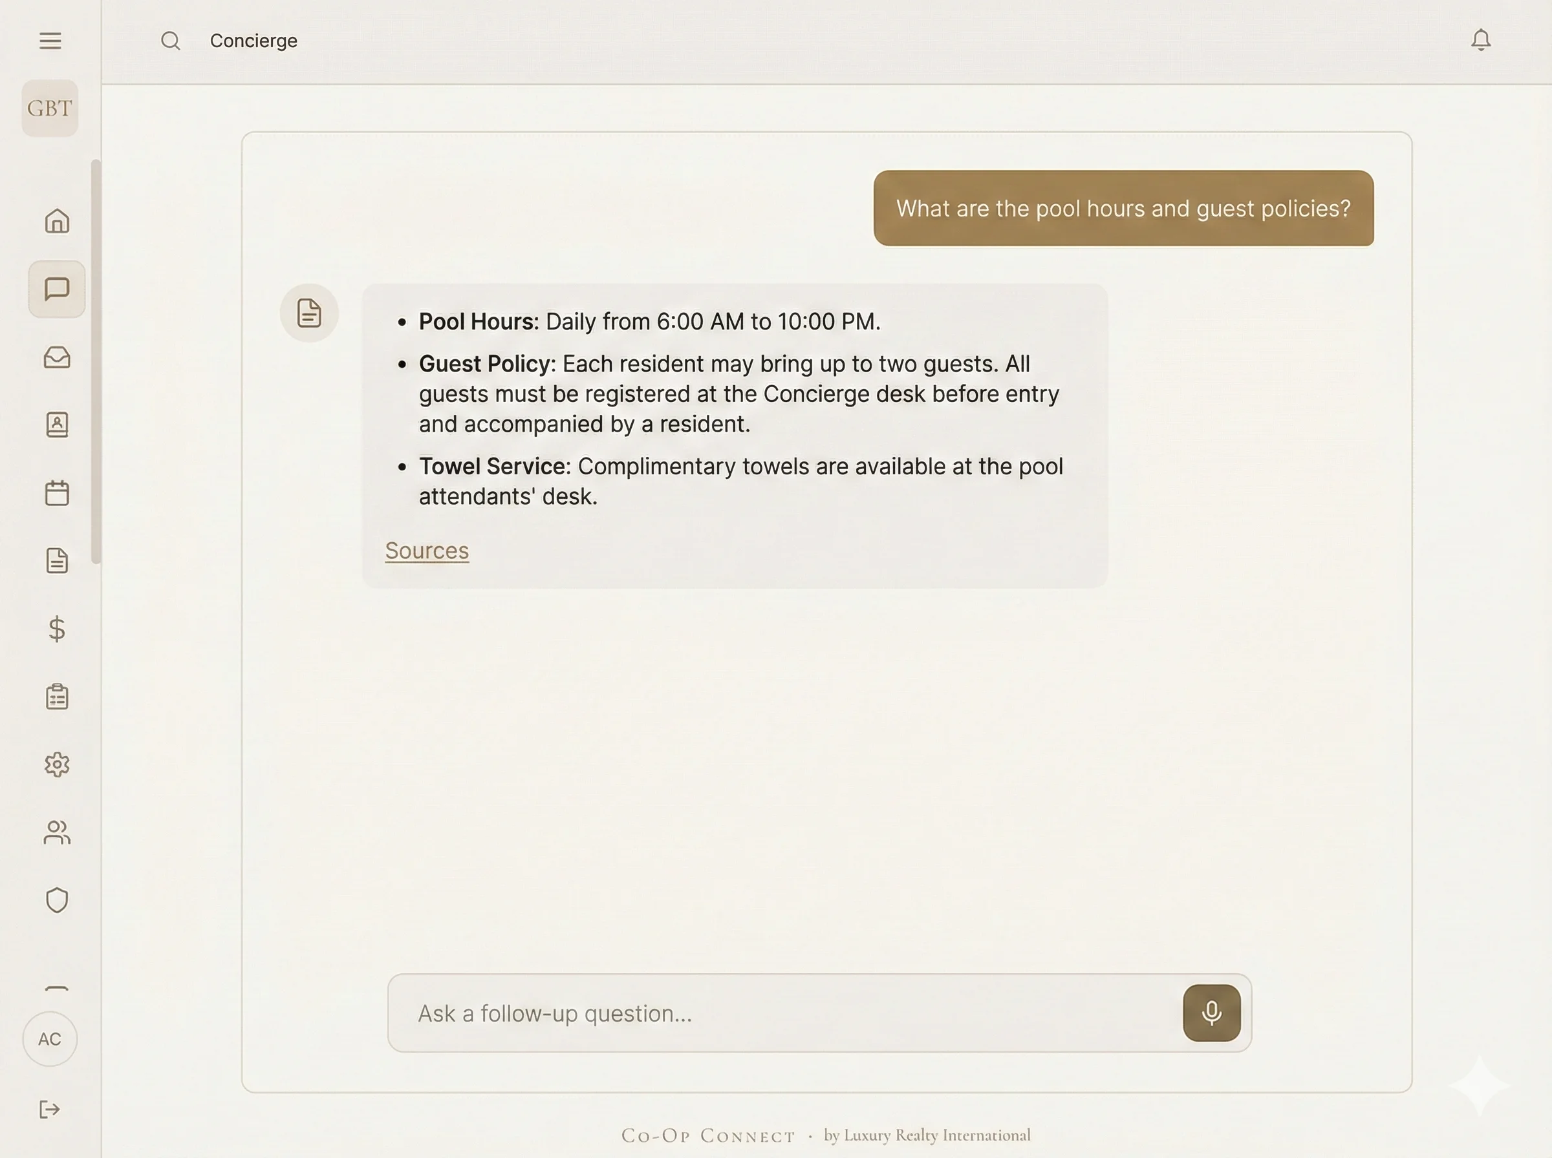Activate the microphone for voice input
The image size is (1552, 1158).
pyautogui.click(x=1211, y=1013)
